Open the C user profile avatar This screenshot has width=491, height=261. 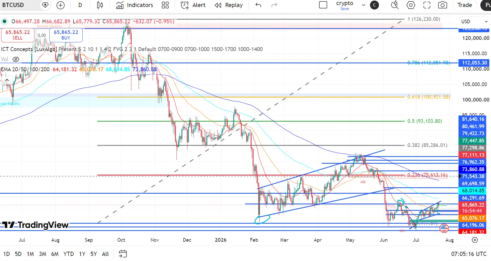pyautogui.click(x=374, y=5)
